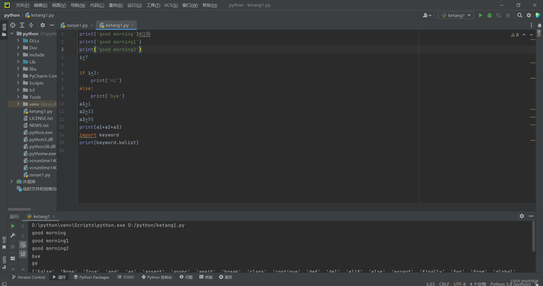Open the JetBrains toolbox icon at the top right
The image size is (543, 286).
(x=538, y=15)
